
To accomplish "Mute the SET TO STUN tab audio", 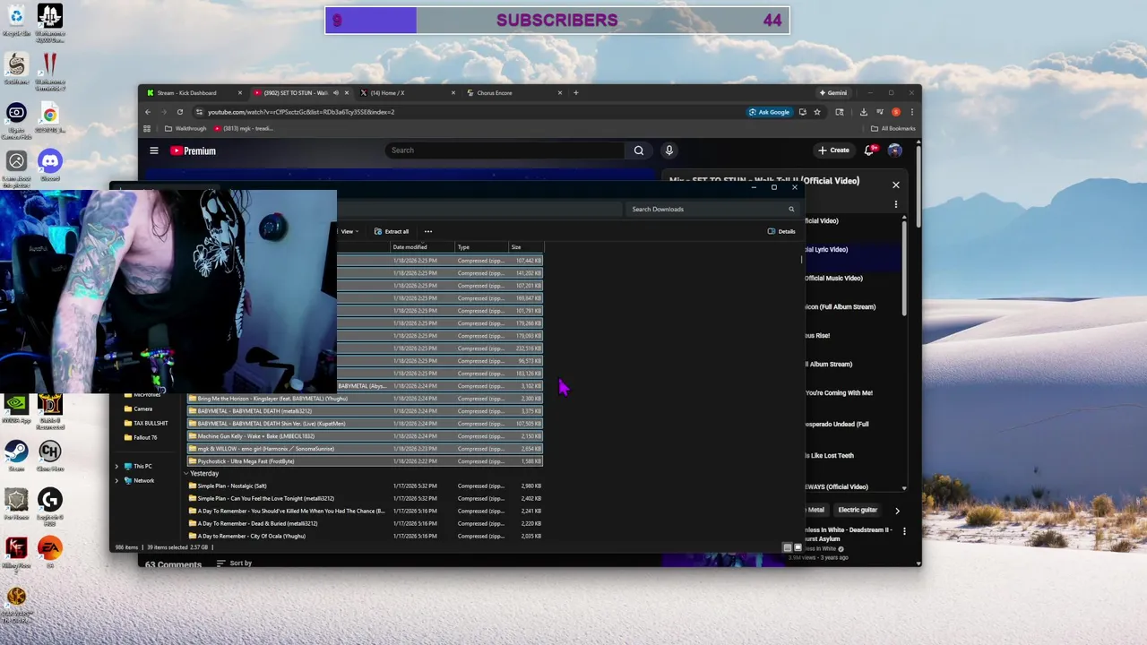I will [336, 93].
